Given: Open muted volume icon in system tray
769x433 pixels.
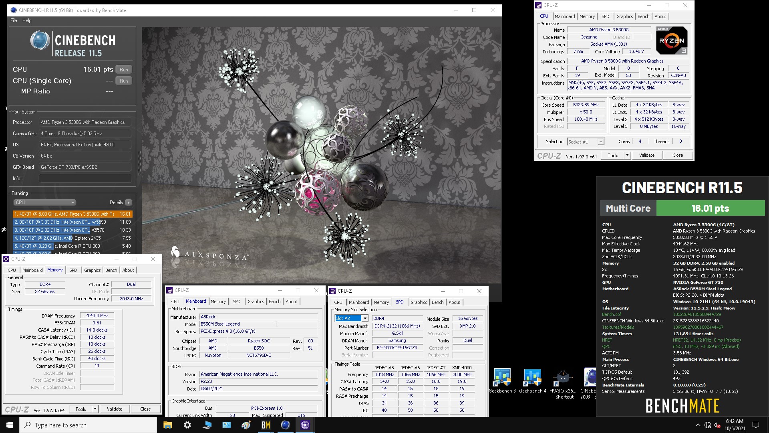Looking at the screenshot, I should 717,425.
